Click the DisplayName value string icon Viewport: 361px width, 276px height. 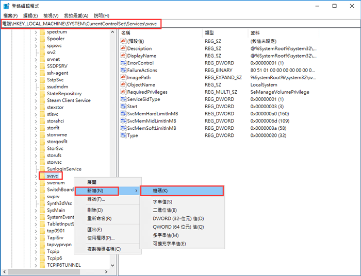pos(123,56)
